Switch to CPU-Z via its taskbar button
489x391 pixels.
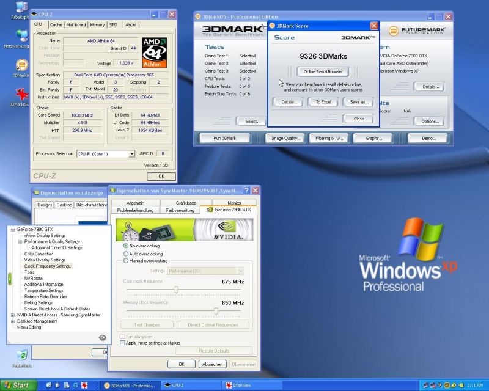(x=191, y=386)
